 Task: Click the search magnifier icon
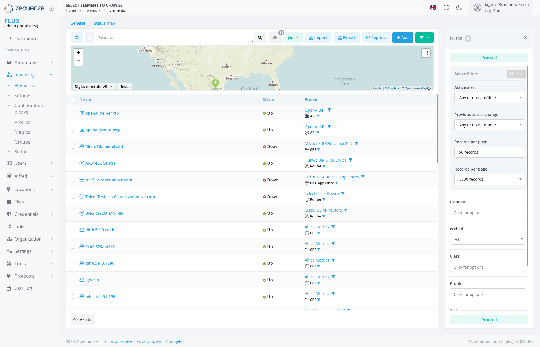[x=260, y=38]
